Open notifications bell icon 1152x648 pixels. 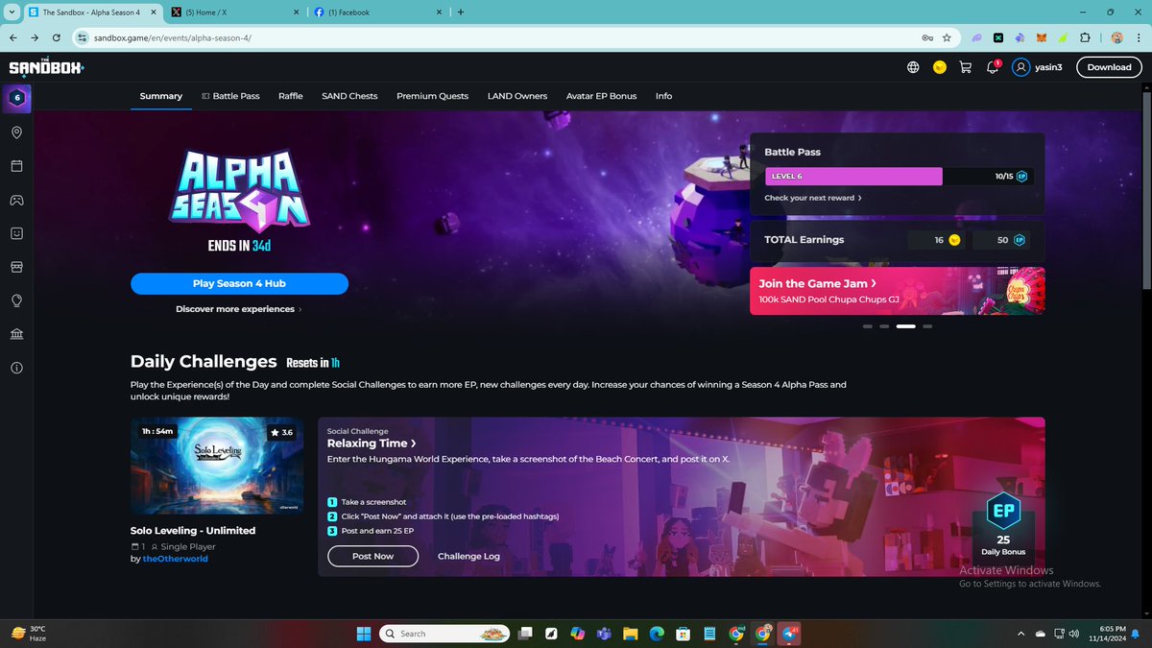pyautogui.click(x=994, y=67)
